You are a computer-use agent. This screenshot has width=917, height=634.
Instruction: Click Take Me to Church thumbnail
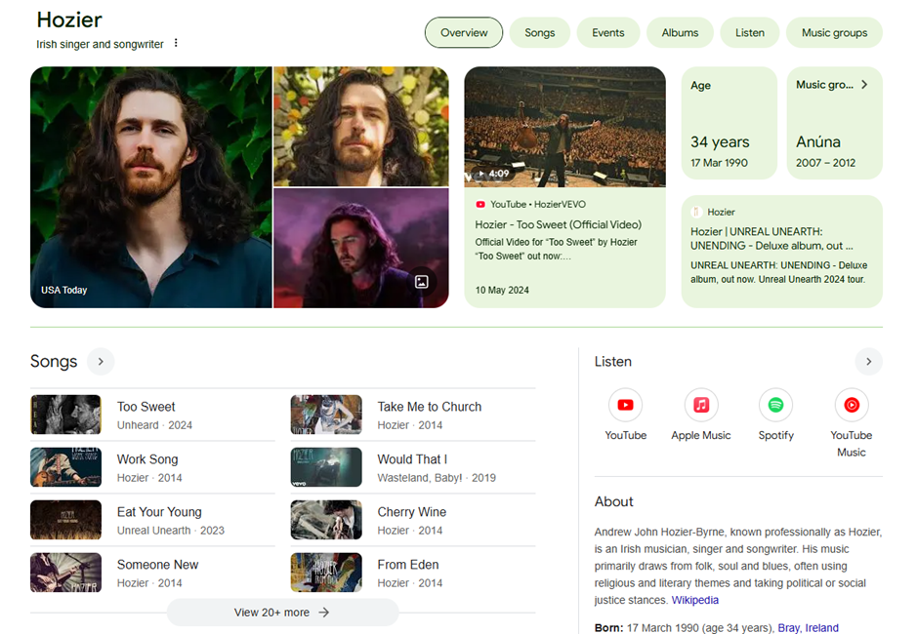[x=326, y=415]
